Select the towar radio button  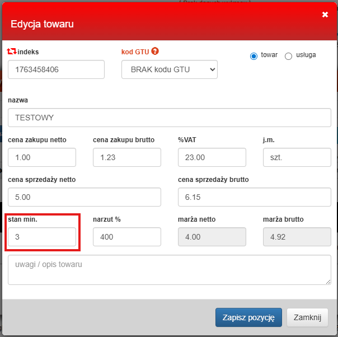(x=253, y=56)
